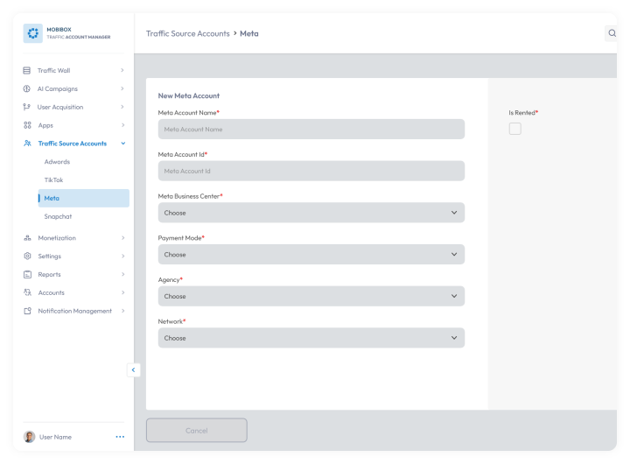
Task: Toggle the Is Rented checkbox
Action: point(515,129)
